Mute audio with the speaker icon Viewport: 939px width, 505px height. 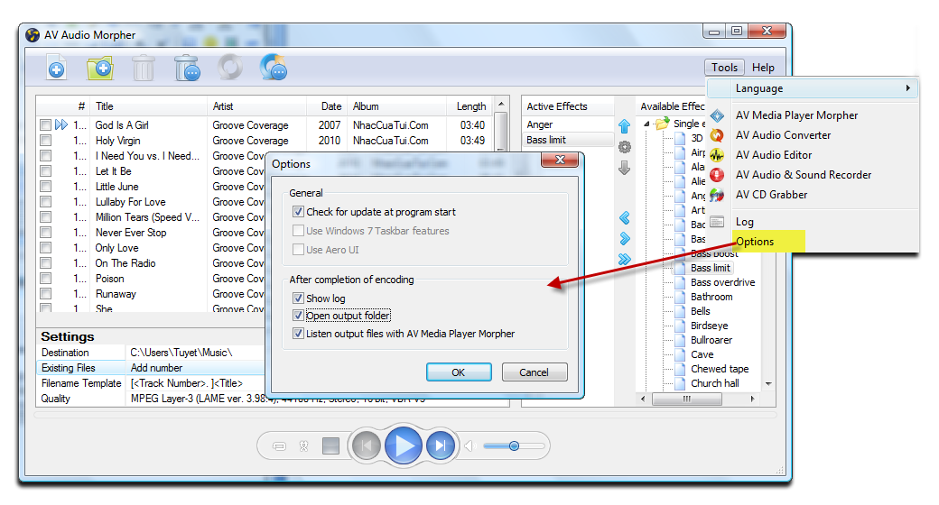coord(469,445)
